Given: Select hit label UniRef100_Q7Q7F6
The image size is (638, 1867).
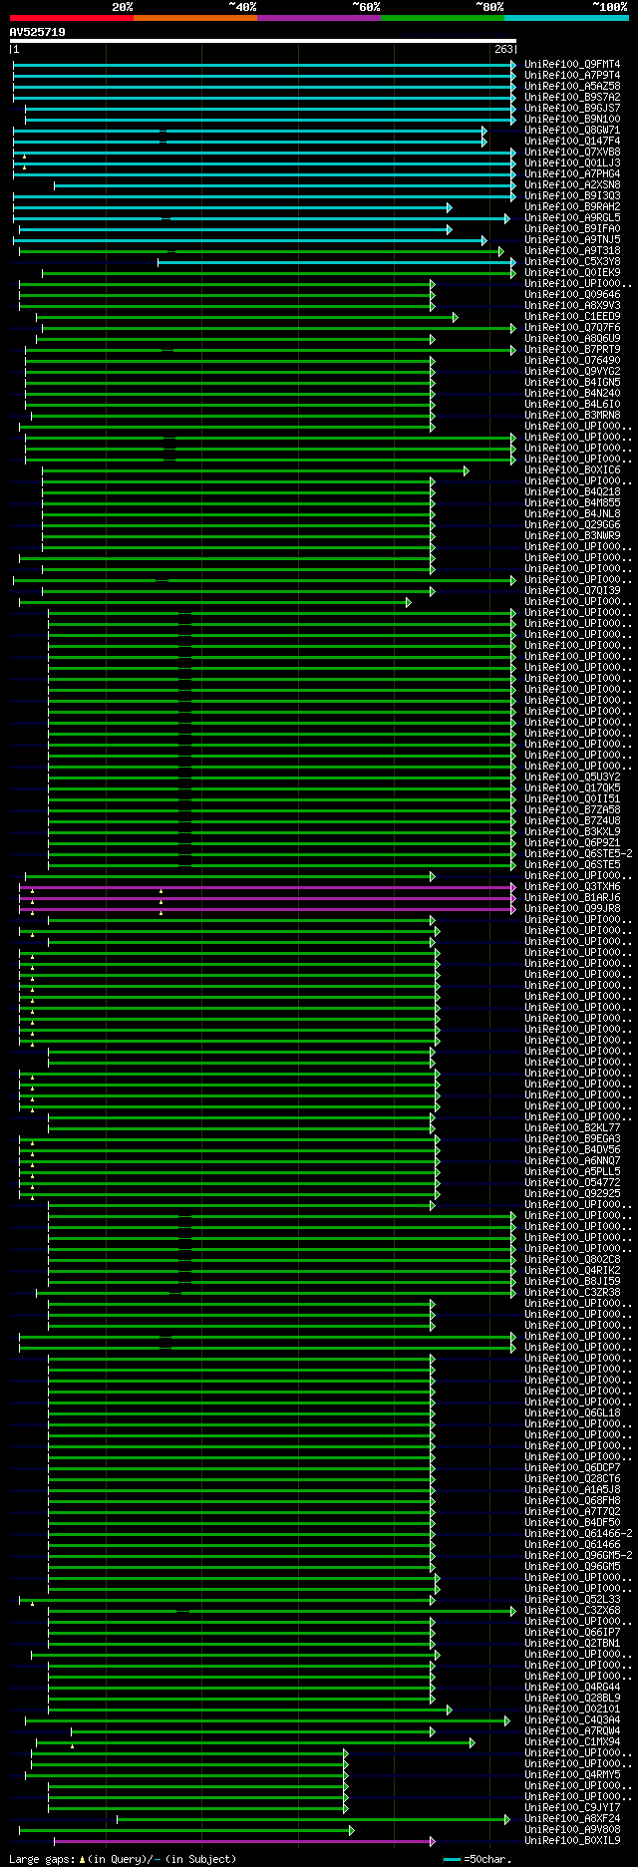Looking at the screenshot, I should [572, 328].
